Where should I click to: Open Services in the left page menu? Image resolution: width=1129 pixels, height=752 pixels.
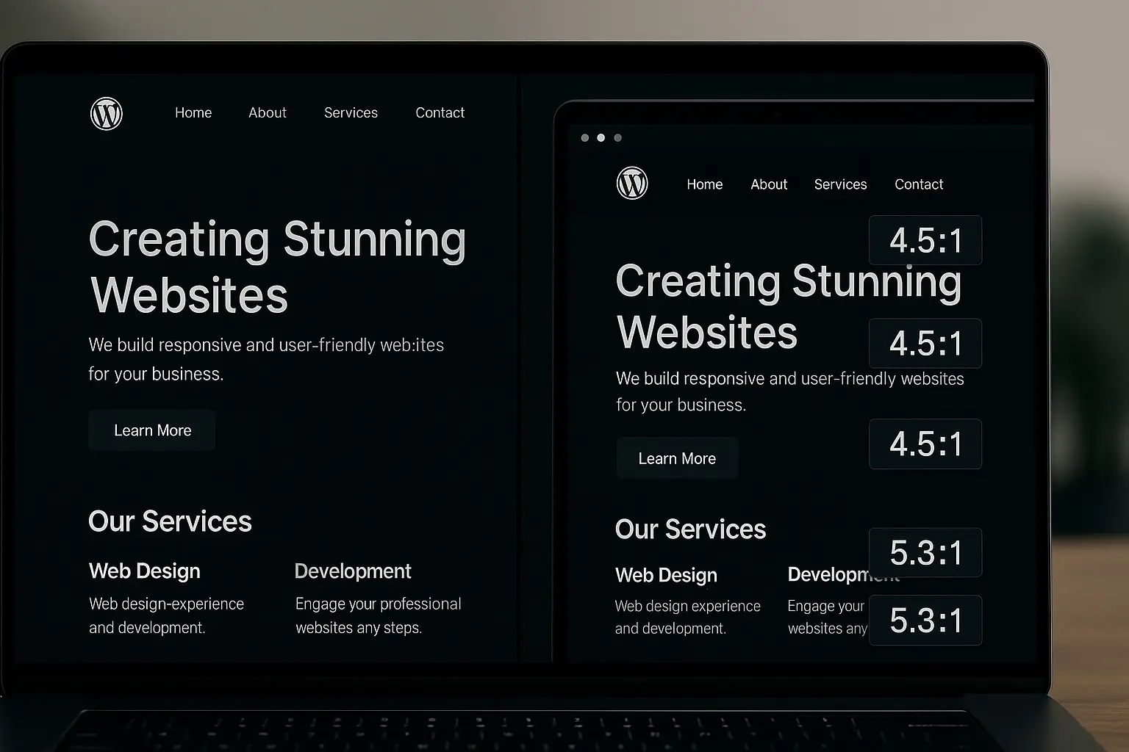[351, 112]
